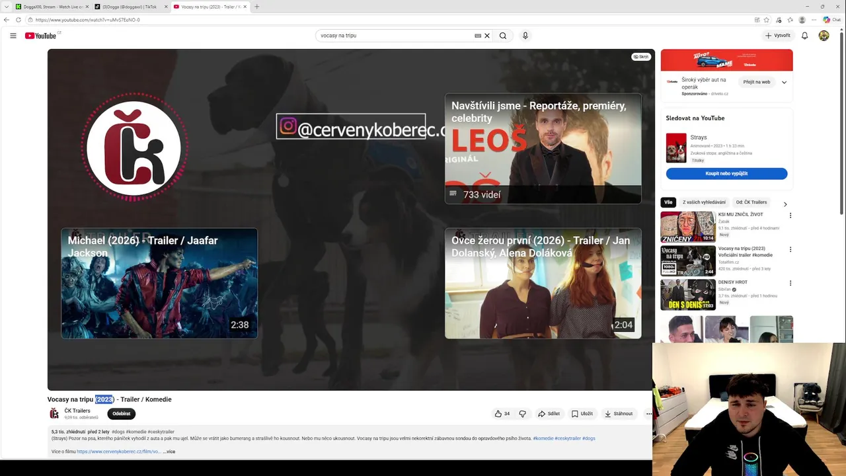Go to the YouTube home logo
This screenshot has width=846, height=476.
pos(41,36)
